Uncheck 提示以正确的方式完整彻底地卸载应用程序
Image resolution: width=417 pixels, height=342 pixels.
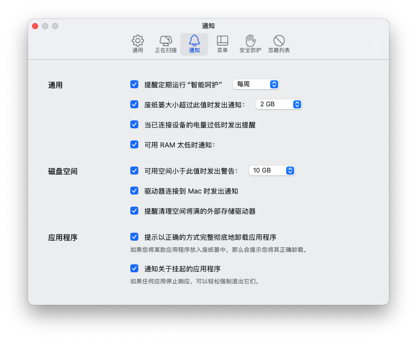[x=134, y=237]
